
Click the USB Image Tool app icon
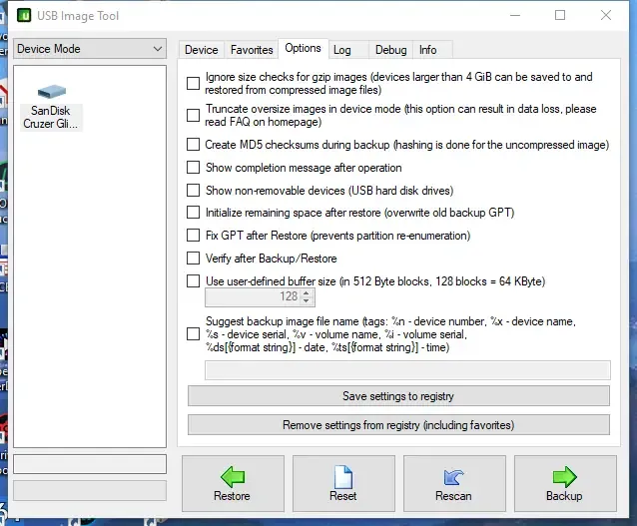pos(24,15)
